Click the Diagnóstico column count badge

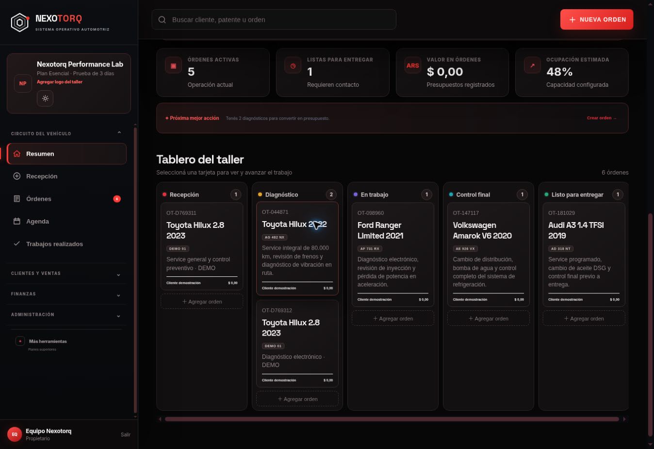coord(331,194)
